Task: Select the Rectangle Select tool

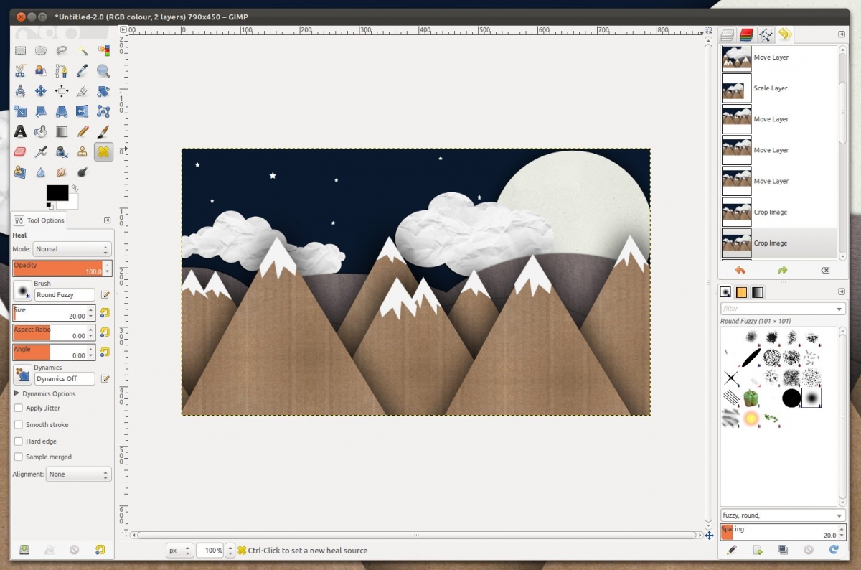Action: 20,50
